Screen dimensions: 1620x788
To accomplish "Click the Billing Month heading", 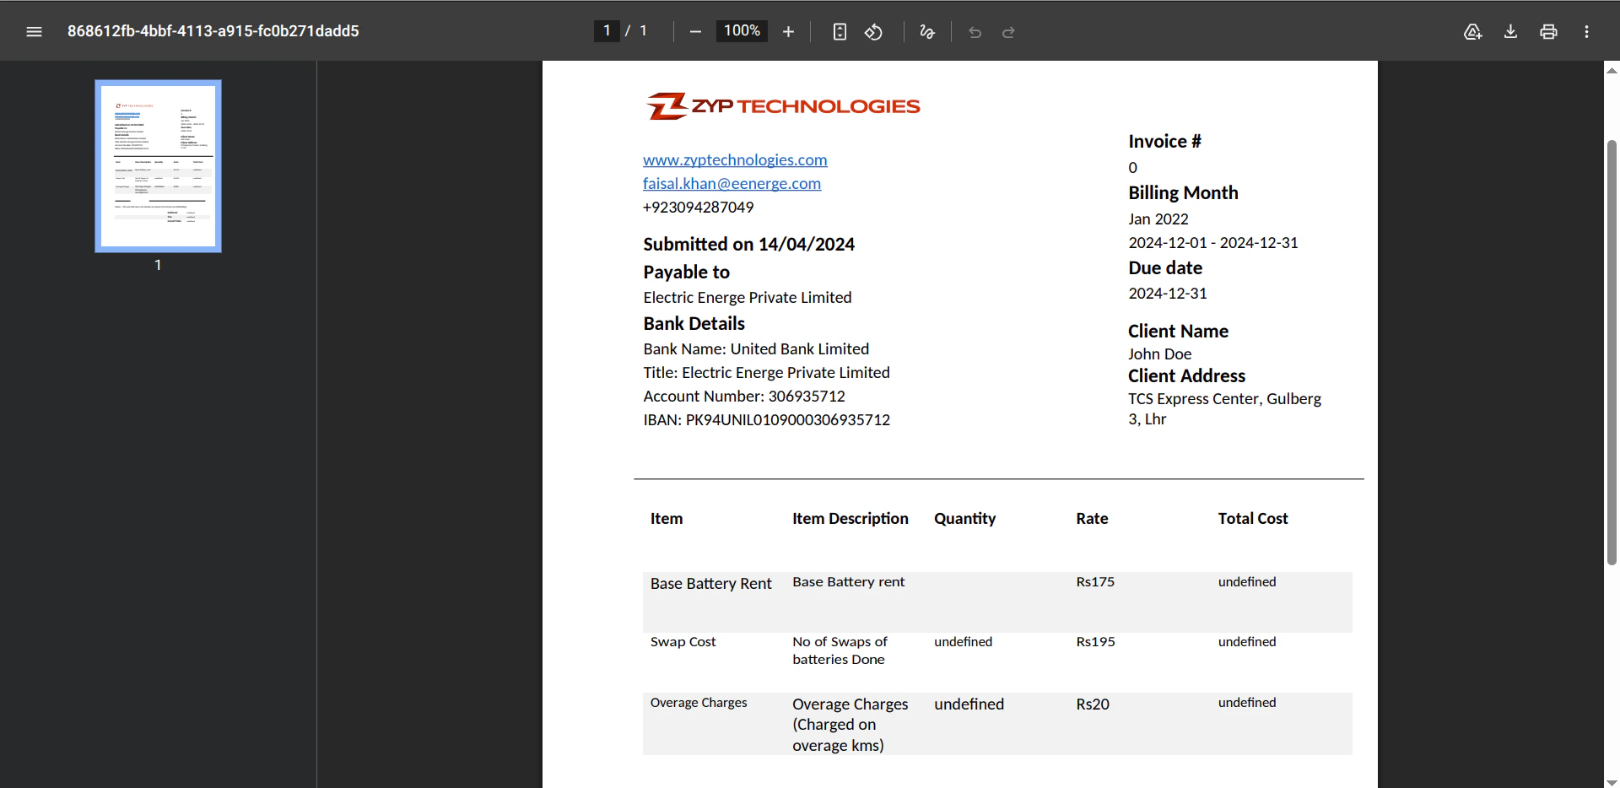I will (x=1183, y=192).
